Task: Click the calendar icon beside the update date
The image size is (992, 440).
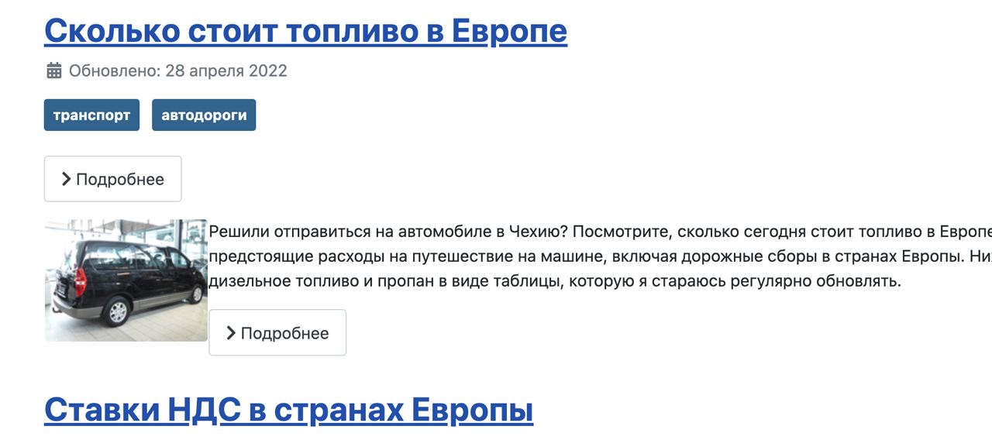Action: click(x=53, y=71)
